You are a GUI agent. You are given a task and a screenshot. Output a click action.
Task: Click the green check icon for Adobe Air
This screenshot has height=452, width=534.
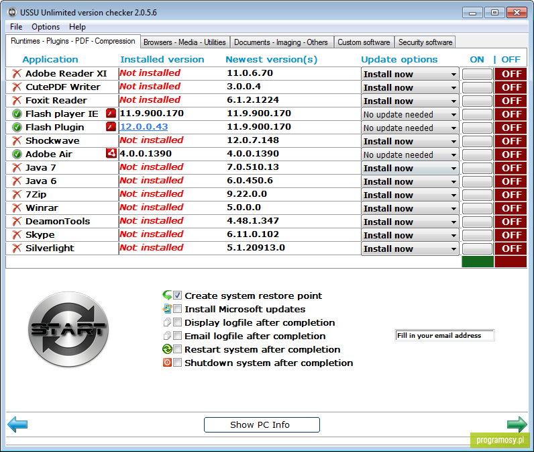tap(17, 154)
